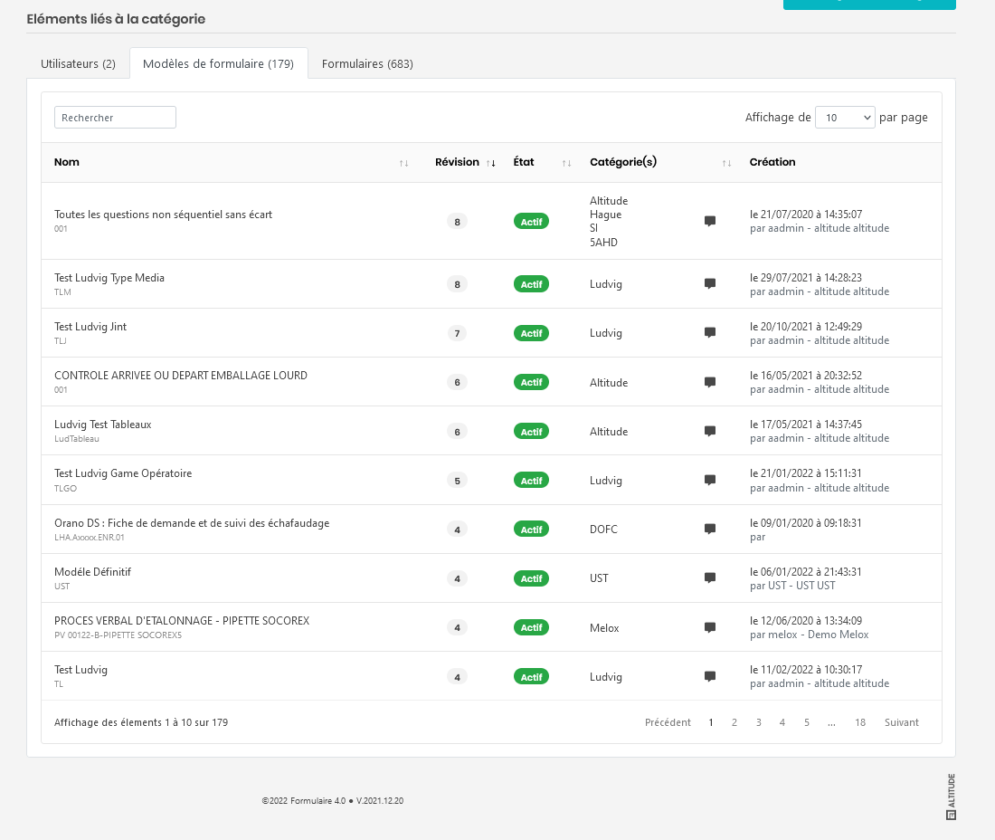Click comment icon for Orano DS row

(710, 530)
